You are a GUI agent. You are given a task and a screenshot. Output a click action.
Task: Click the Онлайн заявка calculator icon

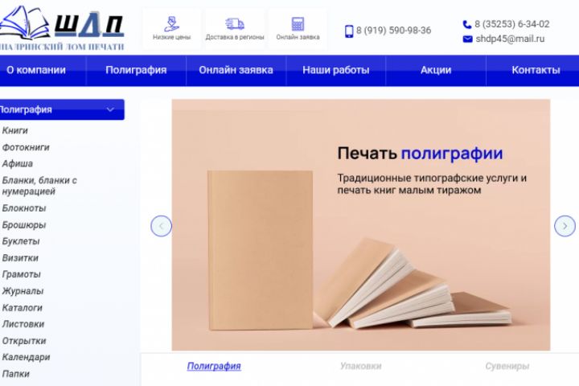pyautogui.click(x=298, y=23)
